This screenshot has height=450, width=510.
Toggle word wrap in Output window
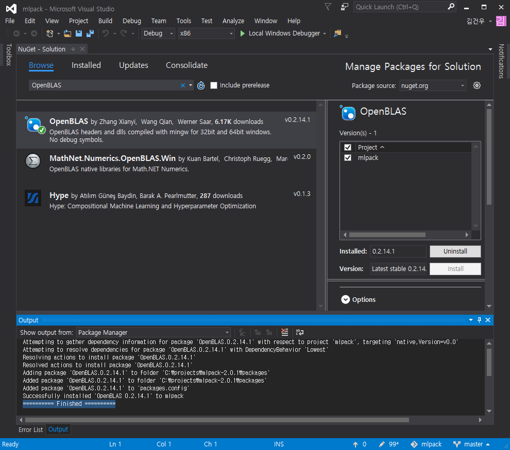[299, 333]
